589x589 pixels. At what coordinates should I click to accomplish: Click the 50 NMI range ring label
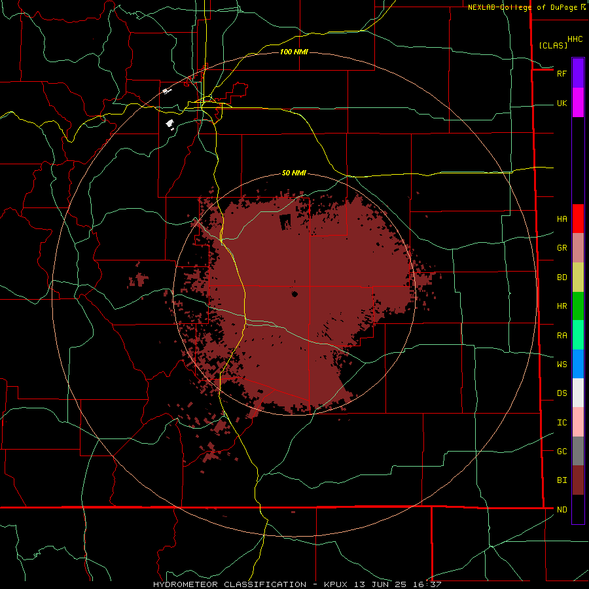click(x=294, y=173)
